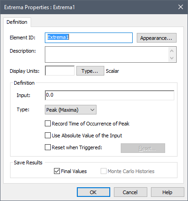This screenshot has width=188, height=201.
Task: Open the Type dropdown arrow
Action: point(92,110)
